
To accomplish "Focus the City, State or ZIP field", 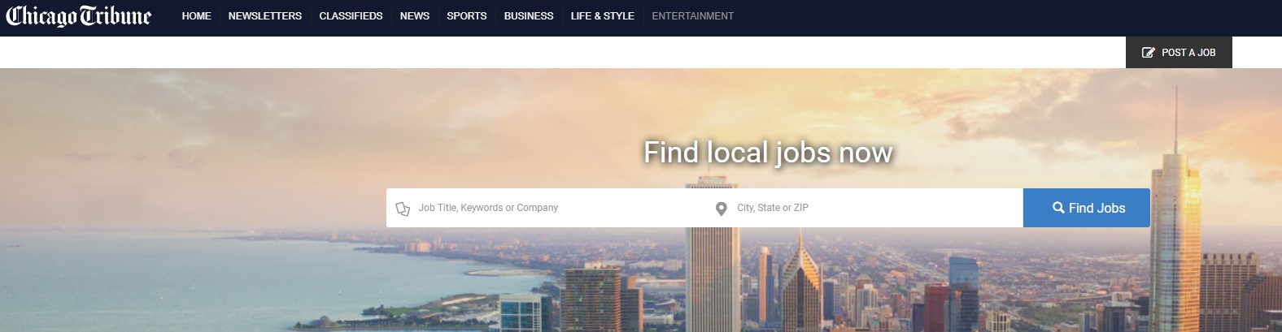I will pos(864,208).
